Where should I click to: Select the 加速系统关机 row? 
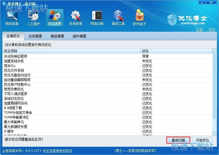point(107,61)
